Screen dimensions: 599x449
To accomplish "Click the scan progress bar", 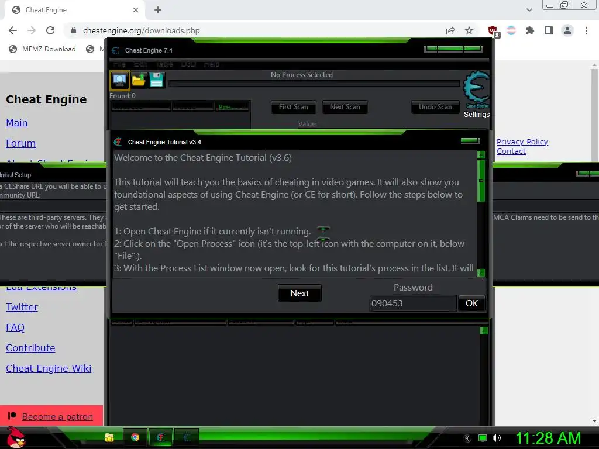I will pos(314,84).
